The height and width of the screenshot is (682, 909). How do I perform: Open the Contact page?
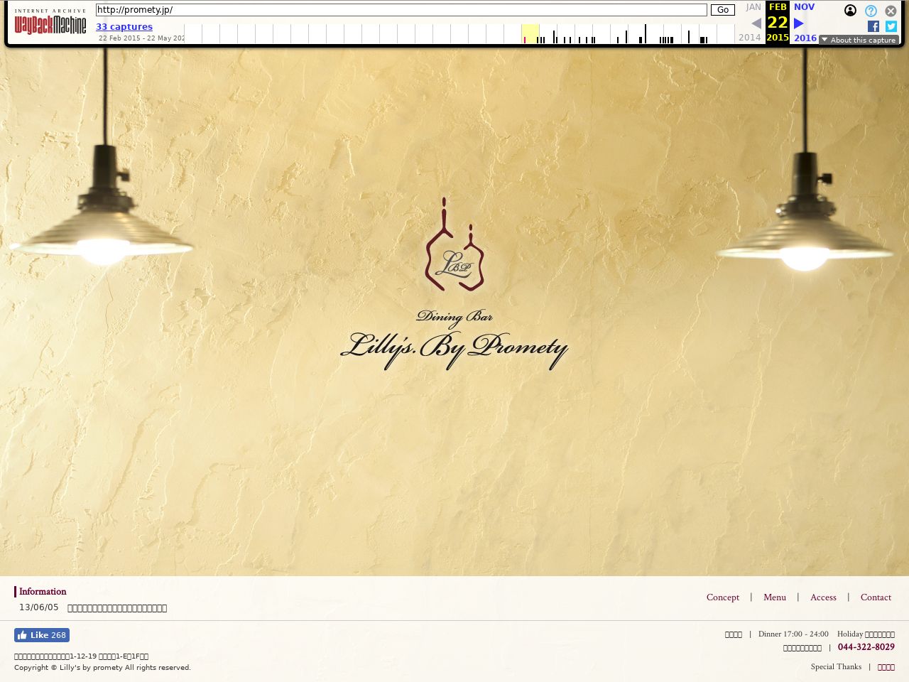pos(876,597)
